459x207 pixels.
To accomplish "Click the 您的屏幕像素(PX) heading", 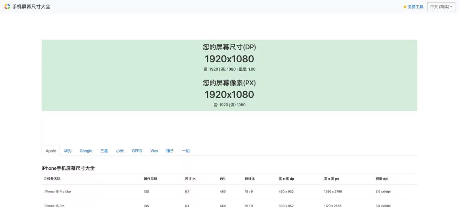I will tap(229, 83).
